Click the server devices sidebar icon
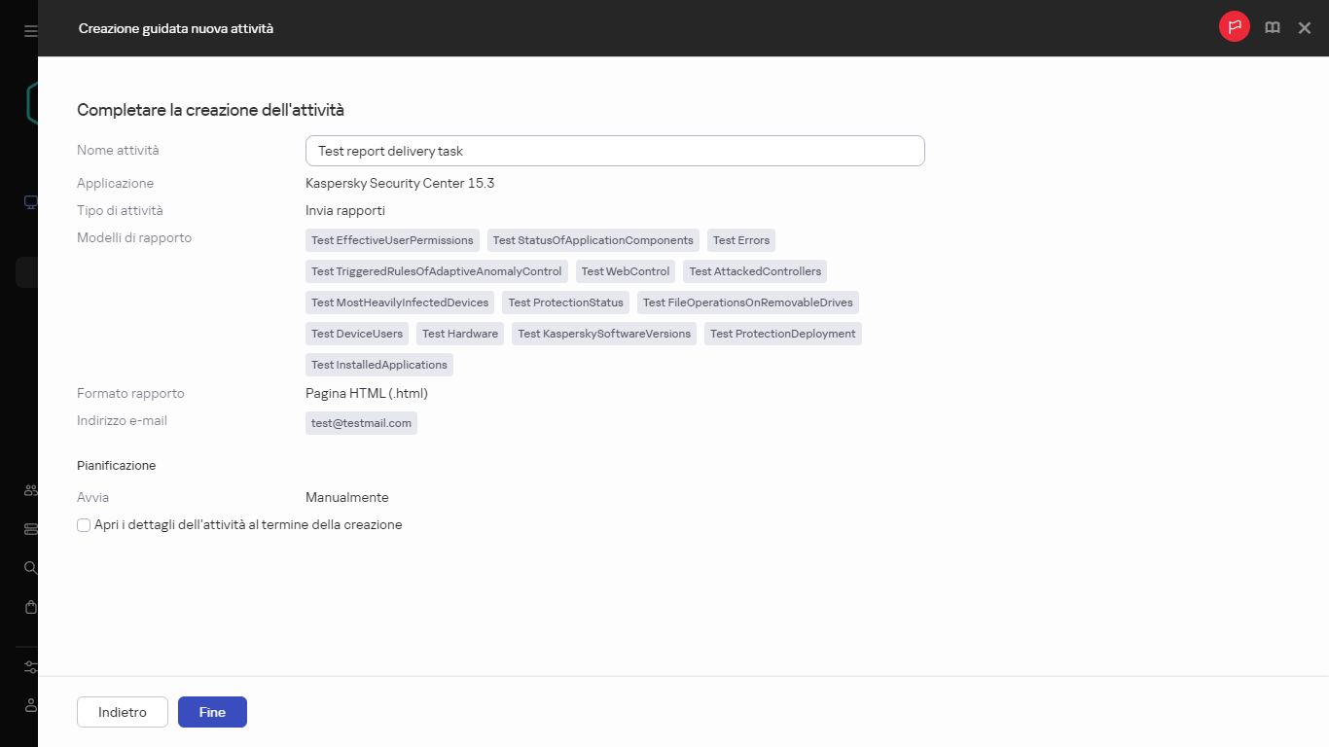 [30, 529]
